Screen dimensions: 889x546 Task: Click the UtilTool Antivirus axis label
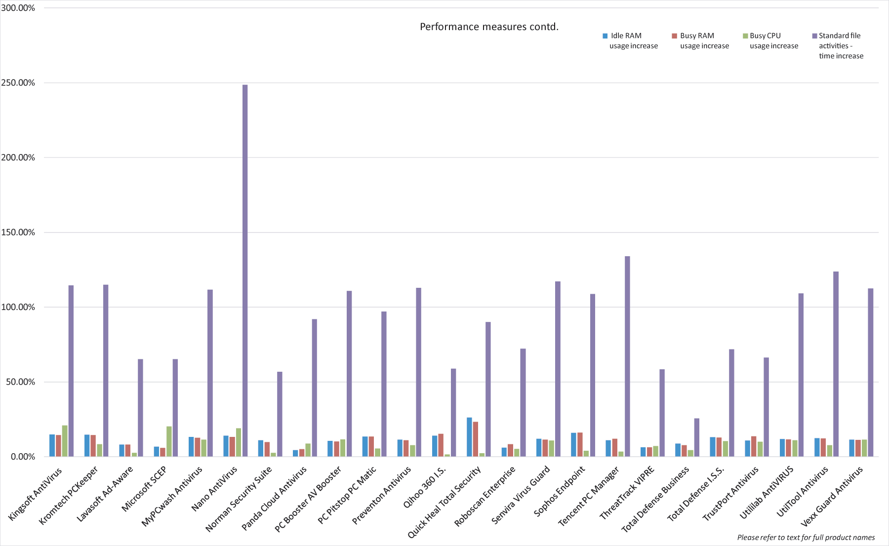tap(802, 492)
